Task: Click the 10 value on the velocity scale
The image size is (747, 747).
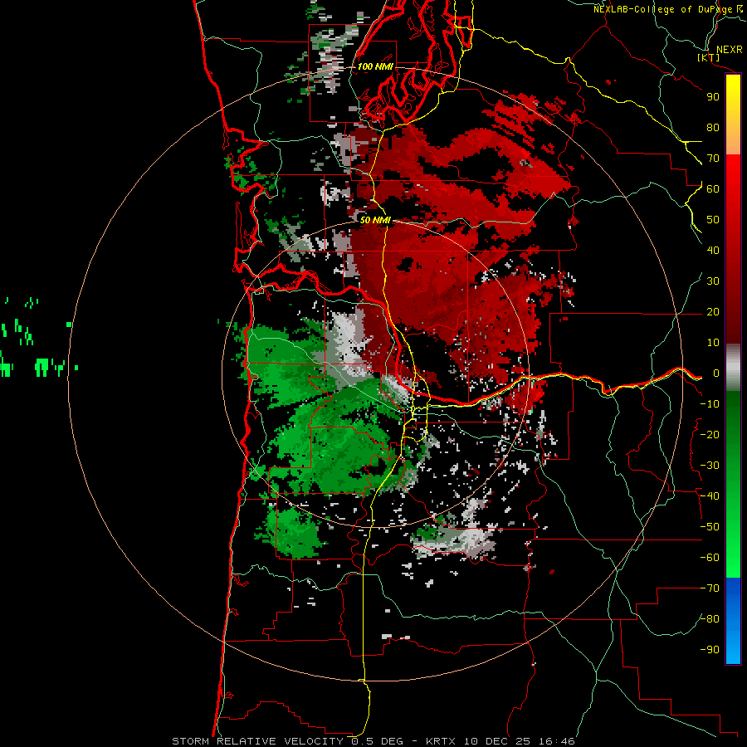Action: coord(713,343)
